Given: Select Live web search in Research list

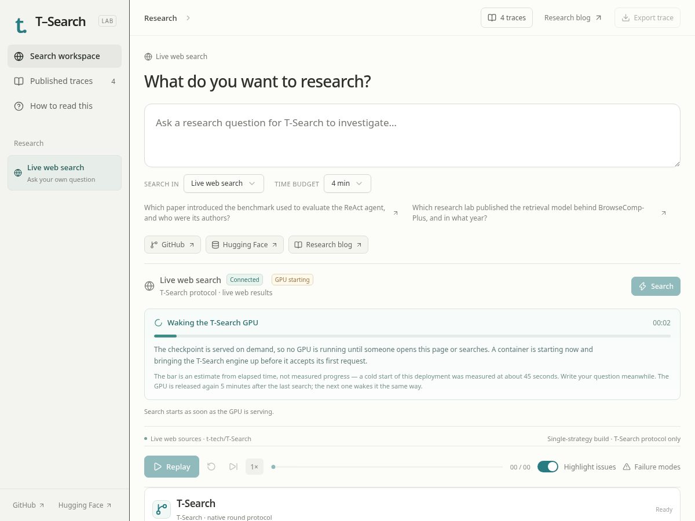Looking at the screenshot, I should point(64,173).
